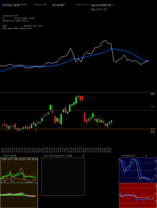The height and width of the screenshot is (208, 157).
Task: Open the blue Stochastics chart panel
Action: (x=138, y=170)
